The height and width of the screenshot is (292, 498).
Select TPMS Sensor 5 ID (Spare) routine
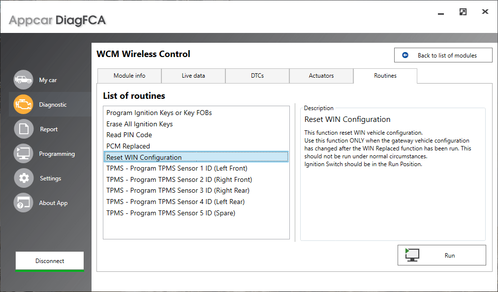point(171,213)
